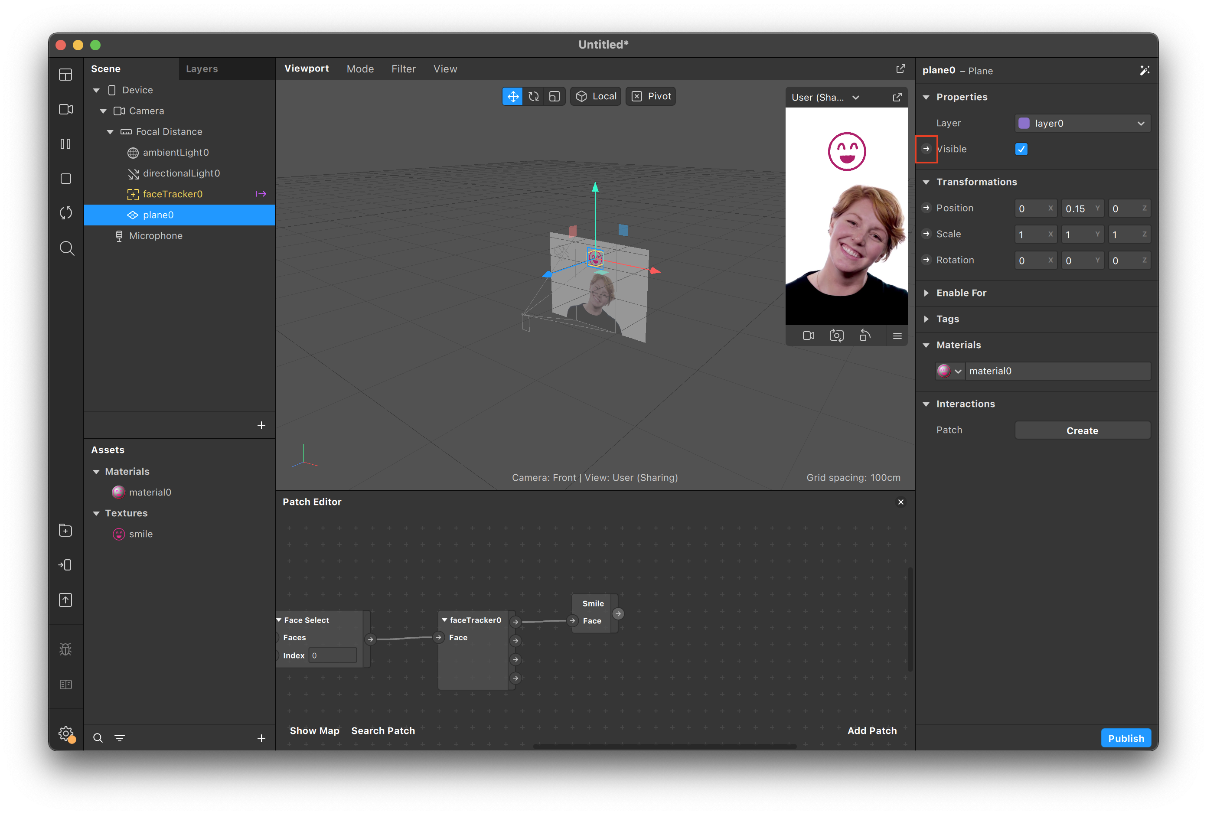Image resolution: width=1207 pixels, height=815 pixels.
Task: Click the restart effect icon in sidebar
Action: tap(65, 213)
